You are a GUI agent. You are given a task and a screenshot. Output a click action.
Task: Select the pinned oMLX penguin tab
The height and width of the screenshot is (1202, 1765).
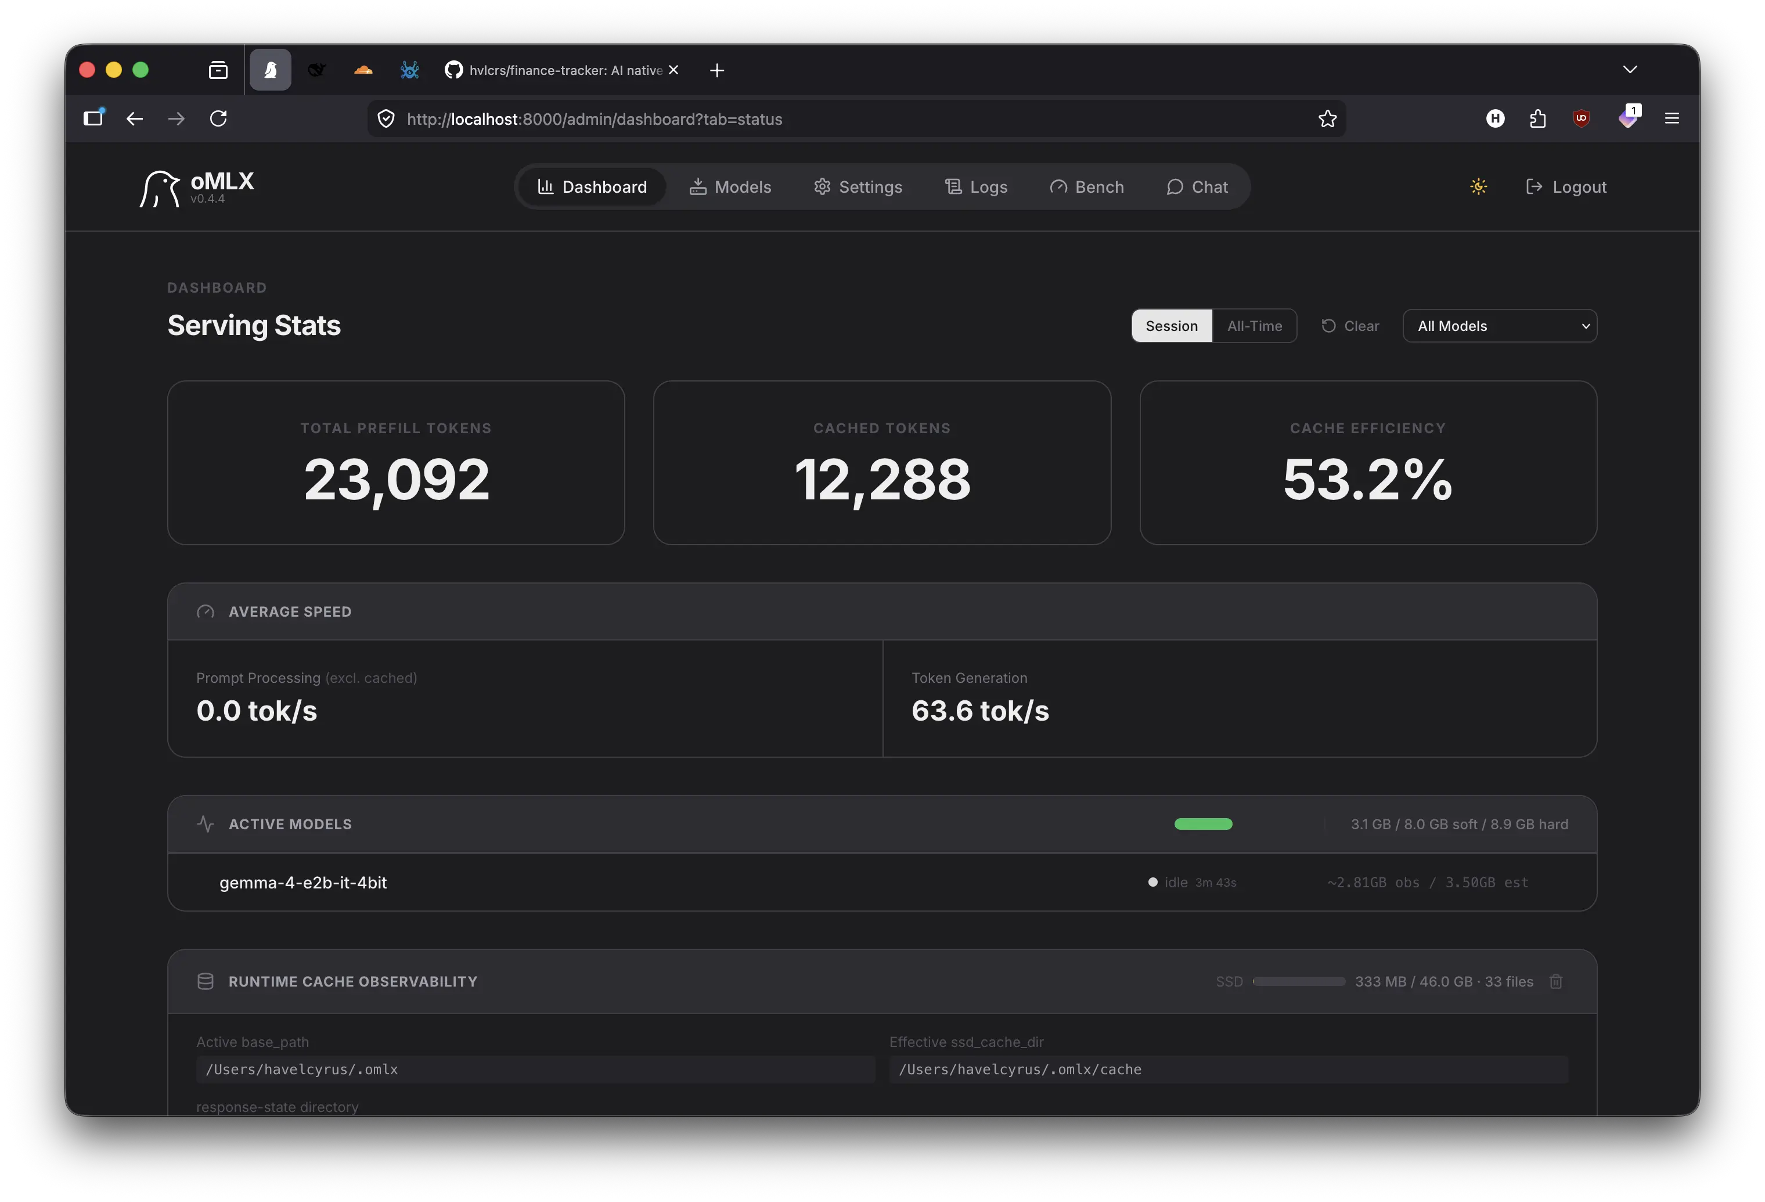click(x=271, y=70)
